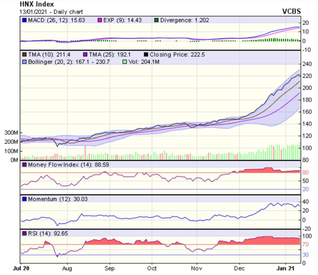Click the 13/01/2021 Daily chart subtitle

[51, 12]
